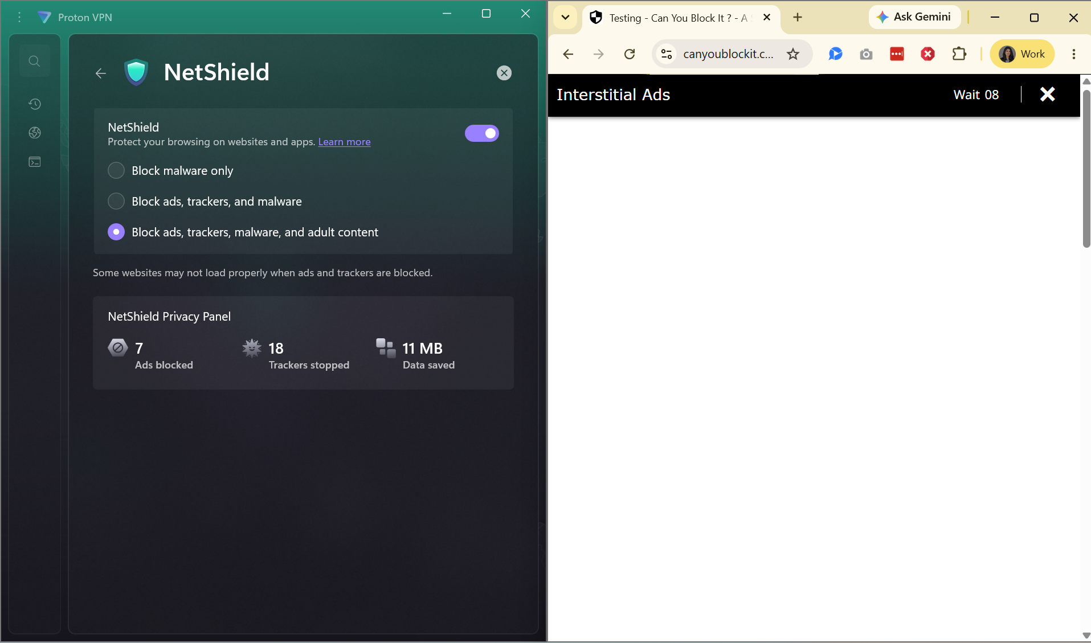Click the Ads blocked icon
Screen dimensions: 1091x643
point(118,347)
